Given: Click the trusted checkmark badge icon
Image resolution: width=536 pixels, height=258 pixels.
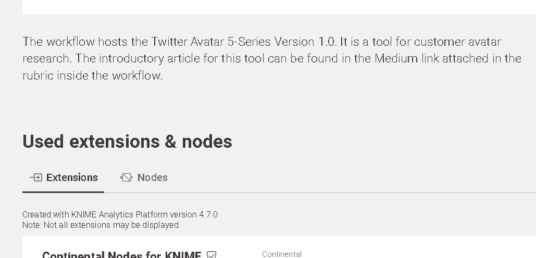Looking at the screenshot, I should click(x=211, y=255).
